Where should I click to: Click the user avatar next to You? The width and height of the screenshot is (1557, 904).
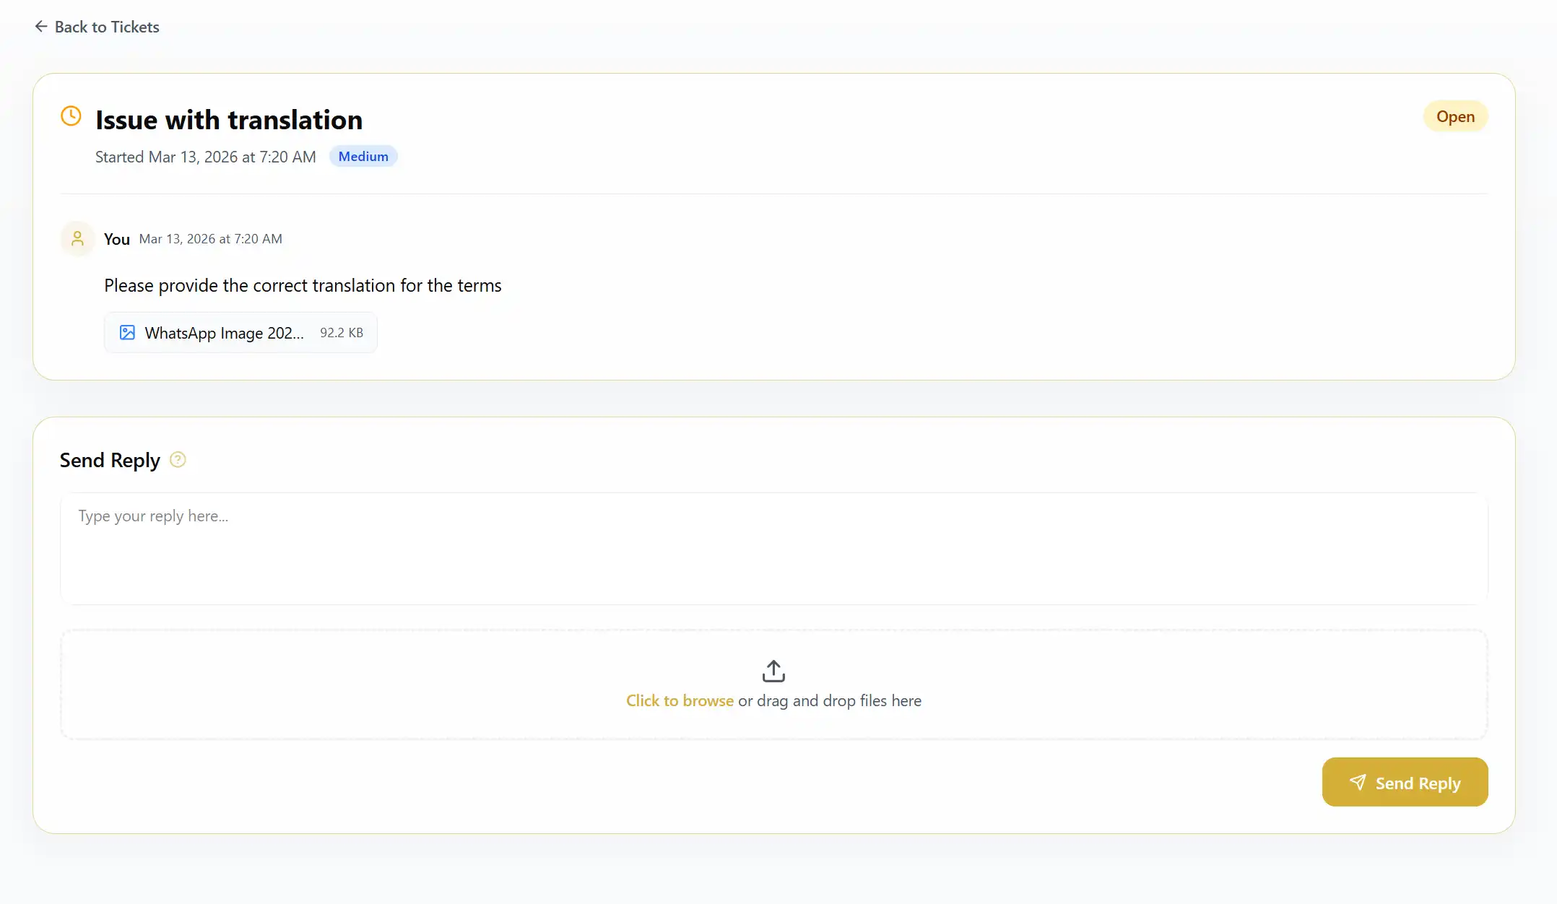click(77, 238)
